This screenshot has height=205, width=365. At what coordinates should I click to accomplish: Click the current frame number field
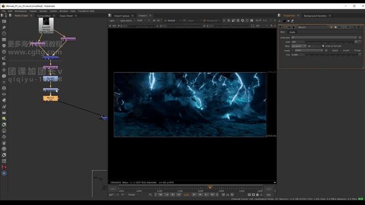(186, 195)
